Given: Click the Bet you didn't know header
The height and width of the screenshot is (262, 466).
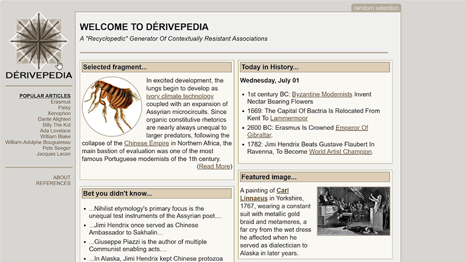Looking at the screenshot, I should [x=157, y=193].
